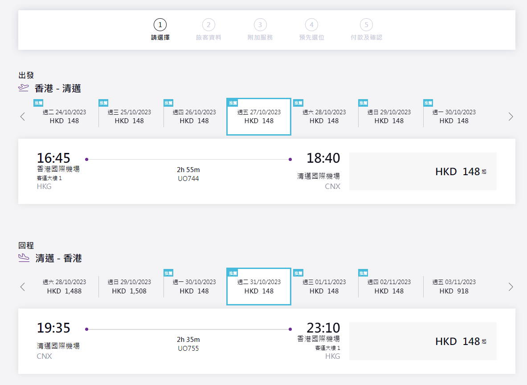Expand later departure dates with right chevron

pyautogui.click(x=511, y=116)
